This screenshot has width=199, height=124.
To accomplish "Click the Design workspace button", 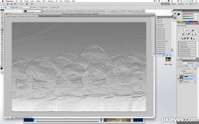I will (x=173, y=4).
